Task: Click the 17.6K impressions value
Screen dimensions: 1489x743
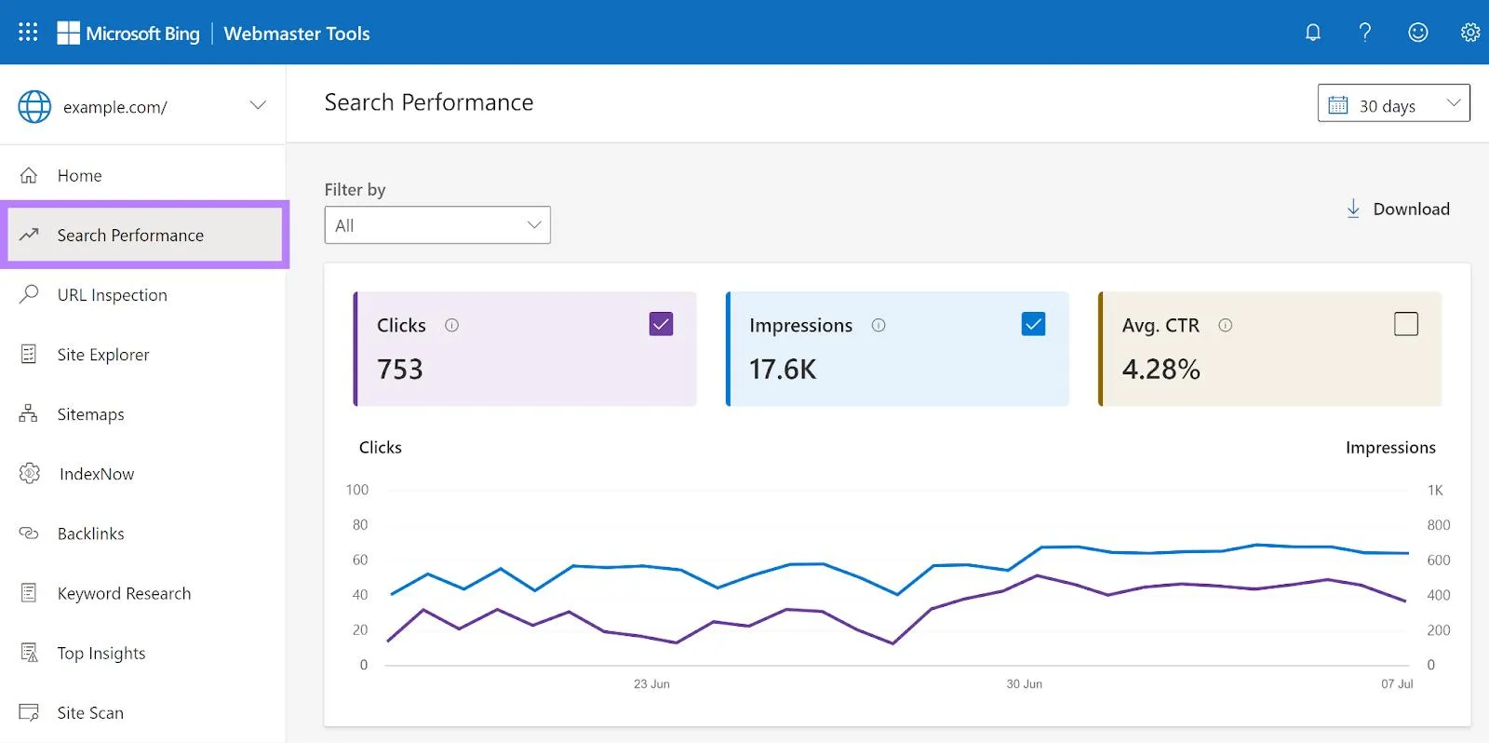Action: pyautogui.click(x=783, y=370)
